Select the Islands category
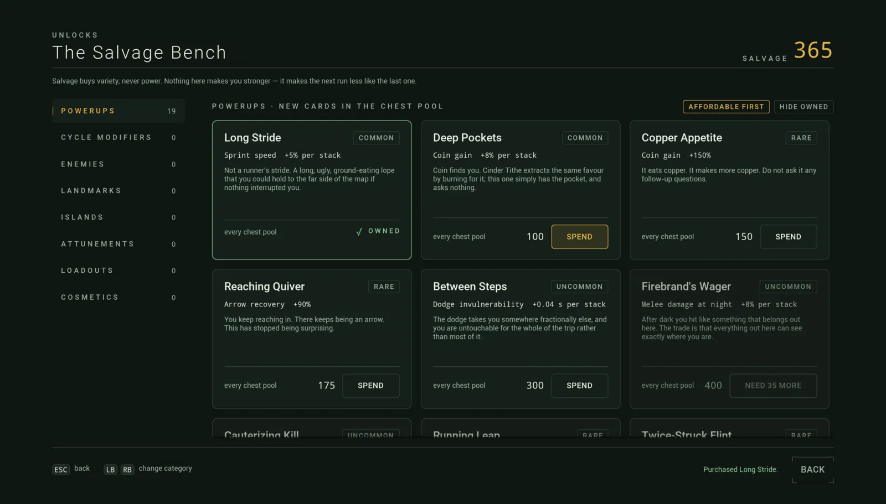 119,217
